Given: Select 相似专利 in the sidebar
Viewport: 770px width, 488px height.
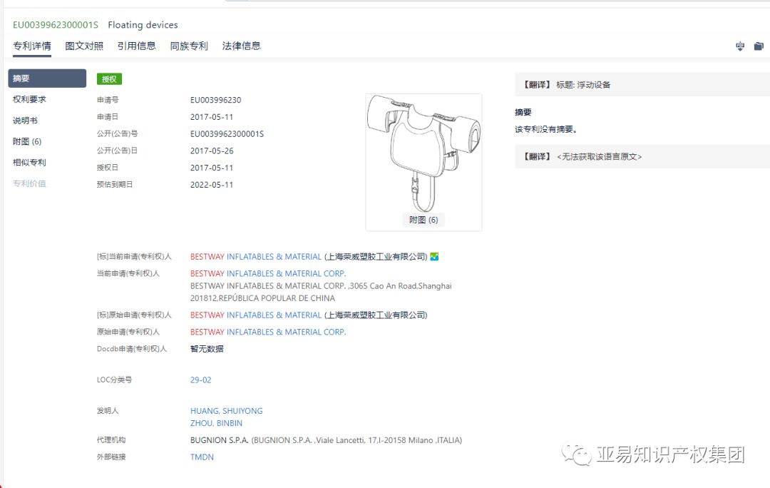Looking at the screenshot, I should coord(29,162).
